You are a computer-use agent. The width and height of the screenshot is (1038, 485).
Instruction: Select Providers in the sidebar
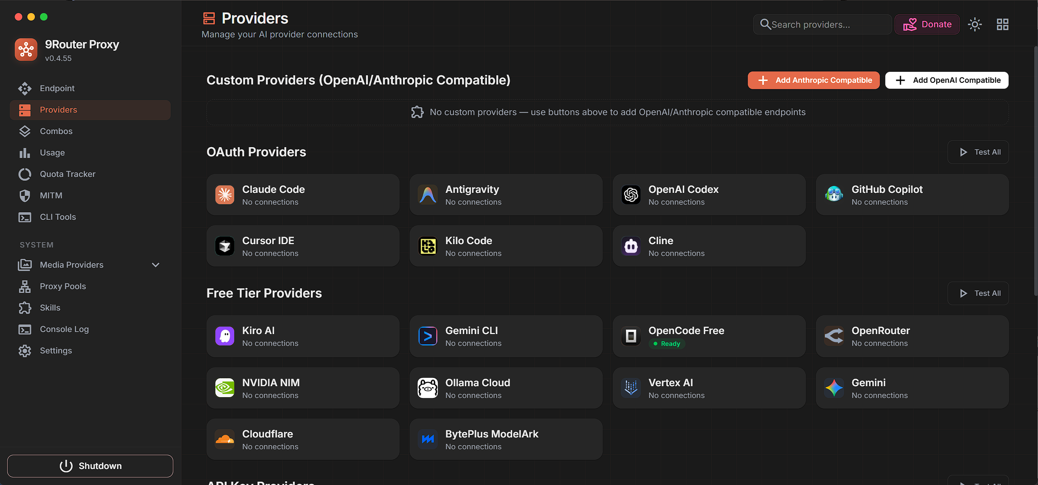click(90, 110)
